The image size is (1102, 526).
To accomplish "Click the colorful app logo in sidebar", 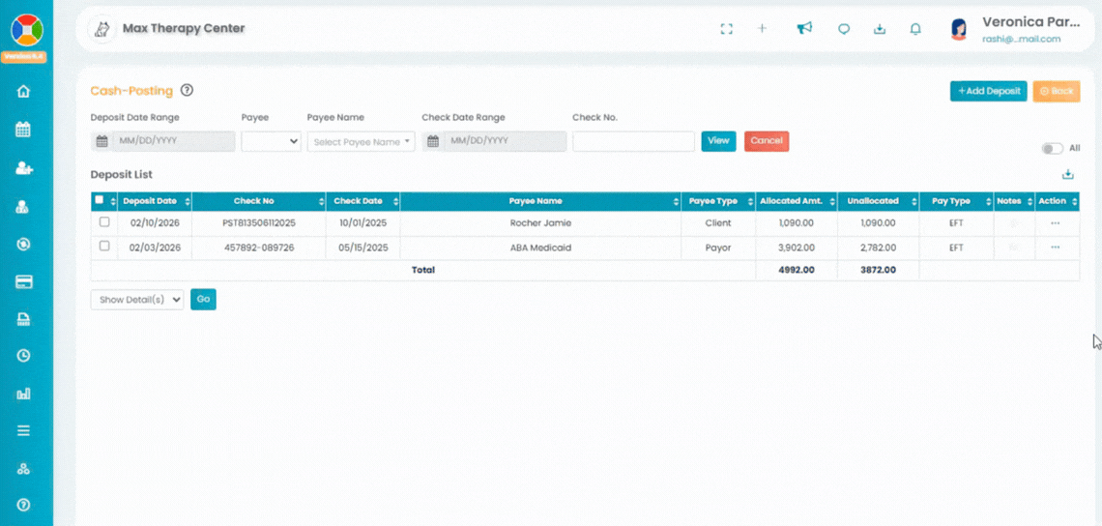I will pyautogui.click(x=27, y=30).
